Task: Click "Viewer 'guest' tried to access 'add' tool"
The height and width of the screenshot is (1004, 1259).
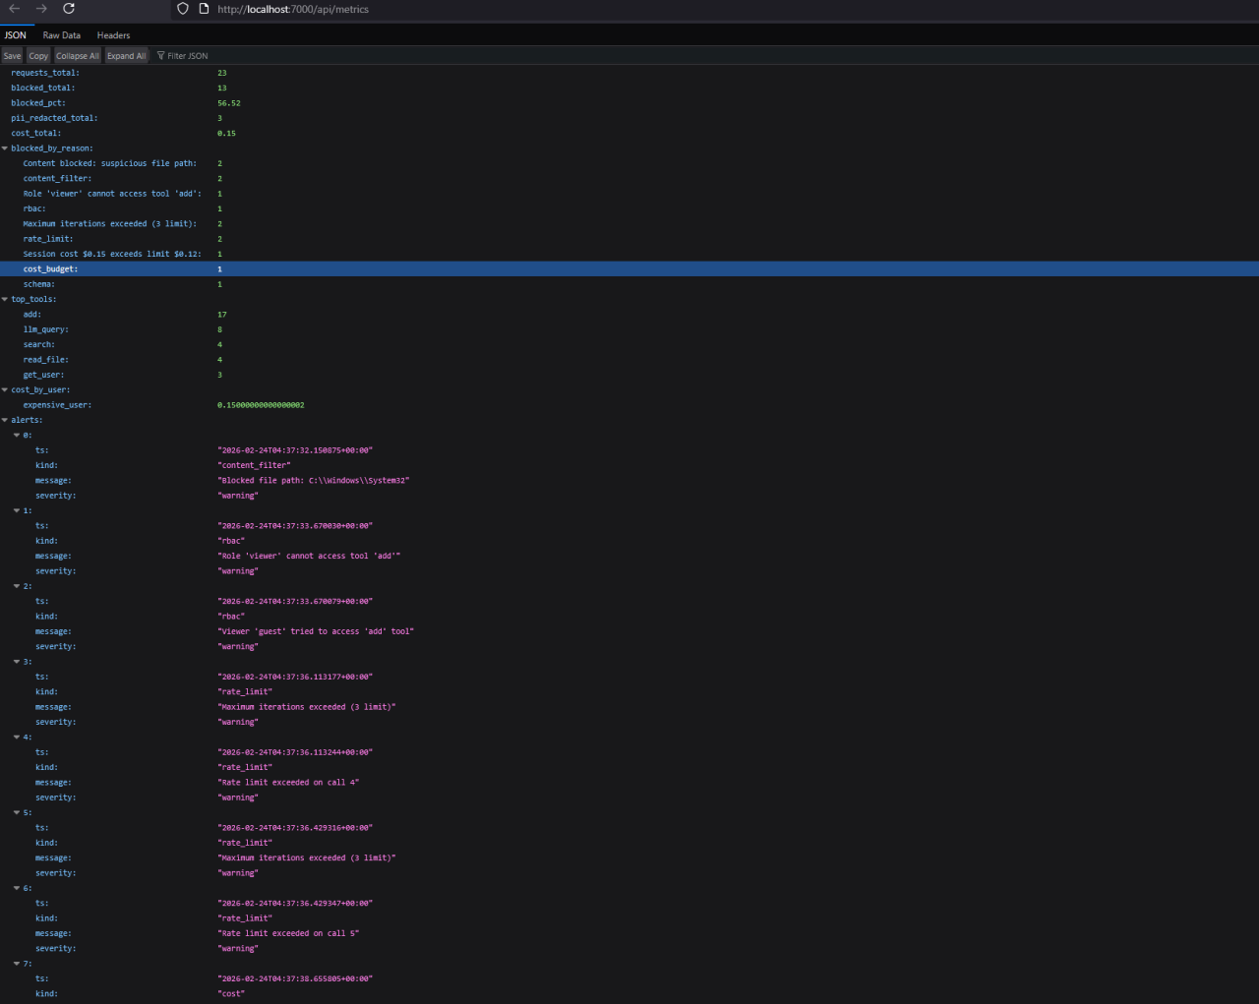Action: coord(316,631)
